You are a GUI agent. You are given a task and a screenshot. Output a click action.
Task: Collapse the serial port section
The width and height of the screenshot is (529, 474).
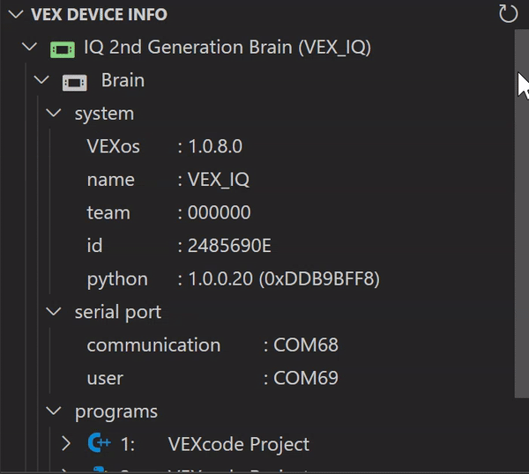click(x=55, y=312)
